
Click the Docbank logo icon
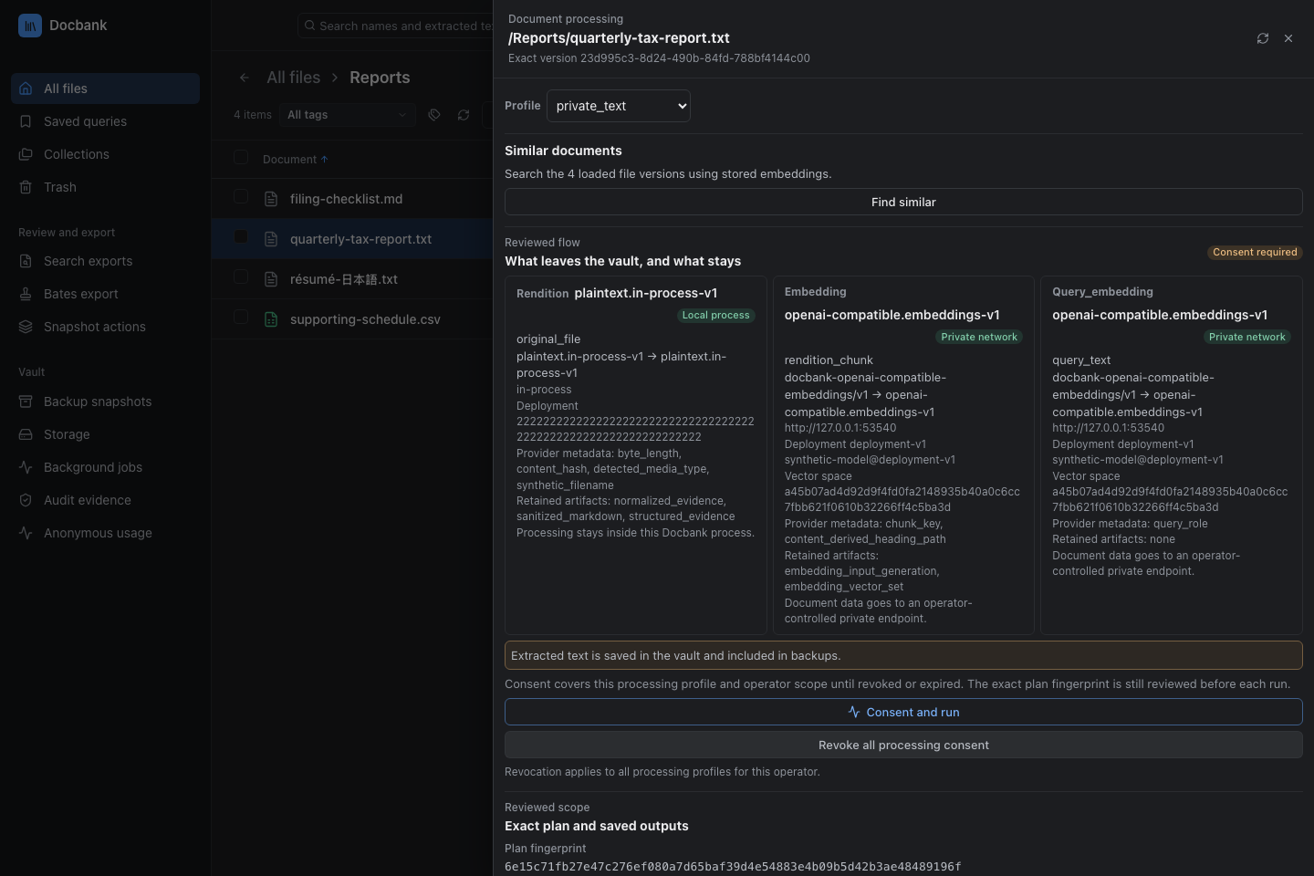pos(30,26)
